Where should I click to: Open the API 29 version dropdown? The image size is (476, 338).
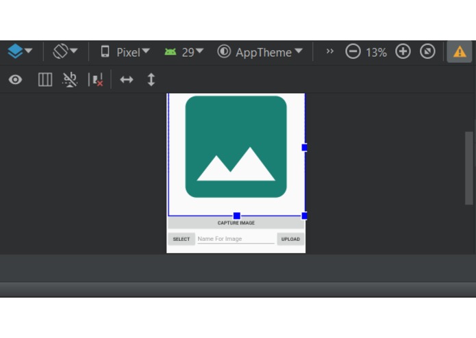click(x=184, y=52)
